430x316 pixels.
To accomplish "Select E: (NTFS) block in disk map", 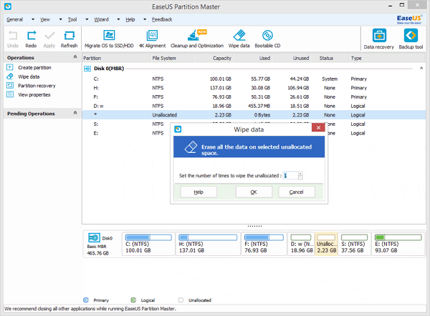I will click(x=398, y=244).
